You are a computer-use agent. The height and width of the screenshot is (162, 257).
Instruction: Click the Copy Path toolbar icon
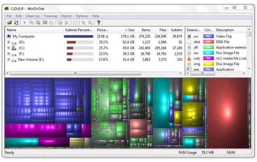click(31, 22)
